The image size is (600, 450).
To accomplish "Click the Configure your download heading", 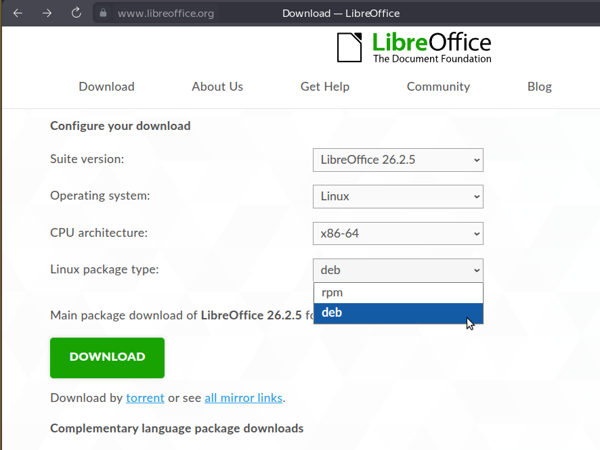I will point(120,126).
